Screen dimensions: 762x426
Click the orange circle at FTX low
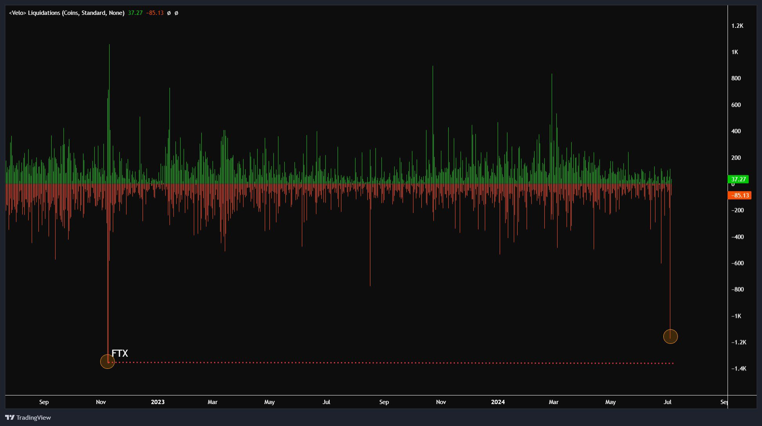tap(107, 361)
